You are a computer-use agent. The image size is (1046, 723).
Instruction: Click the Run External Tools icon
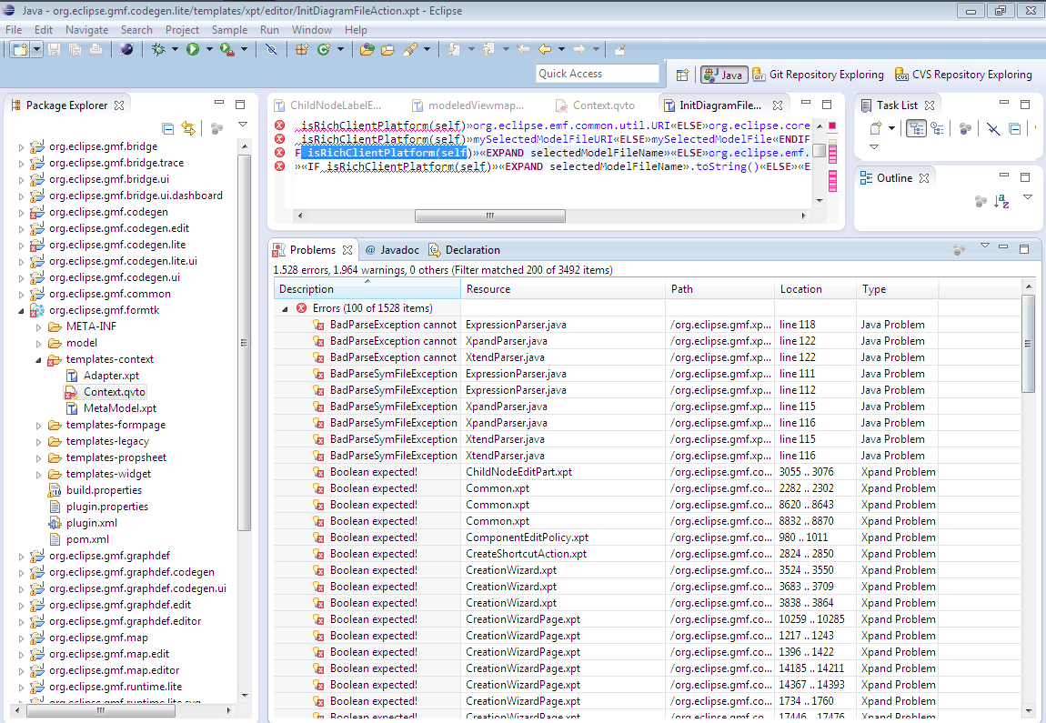[226, 49]
